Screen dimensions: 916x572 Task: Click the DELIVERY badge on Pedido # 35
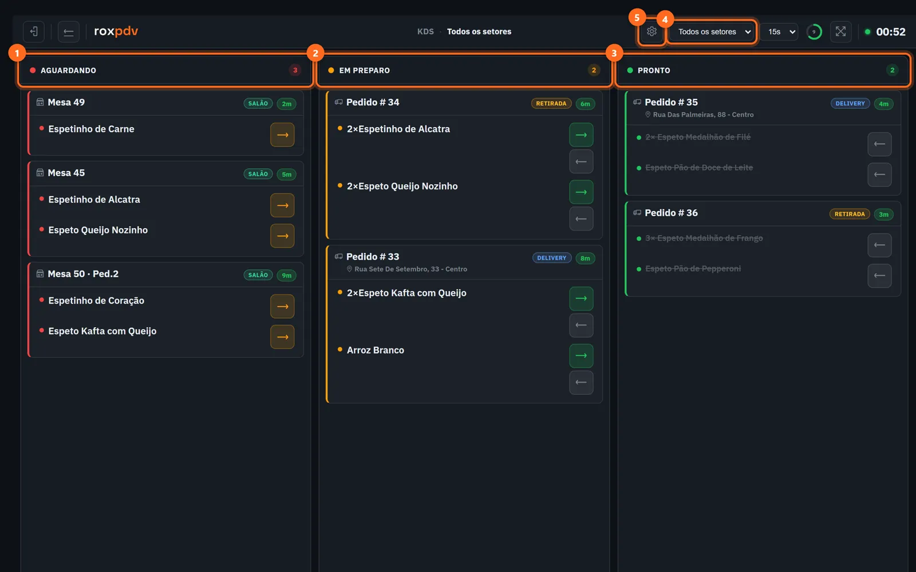850,104
